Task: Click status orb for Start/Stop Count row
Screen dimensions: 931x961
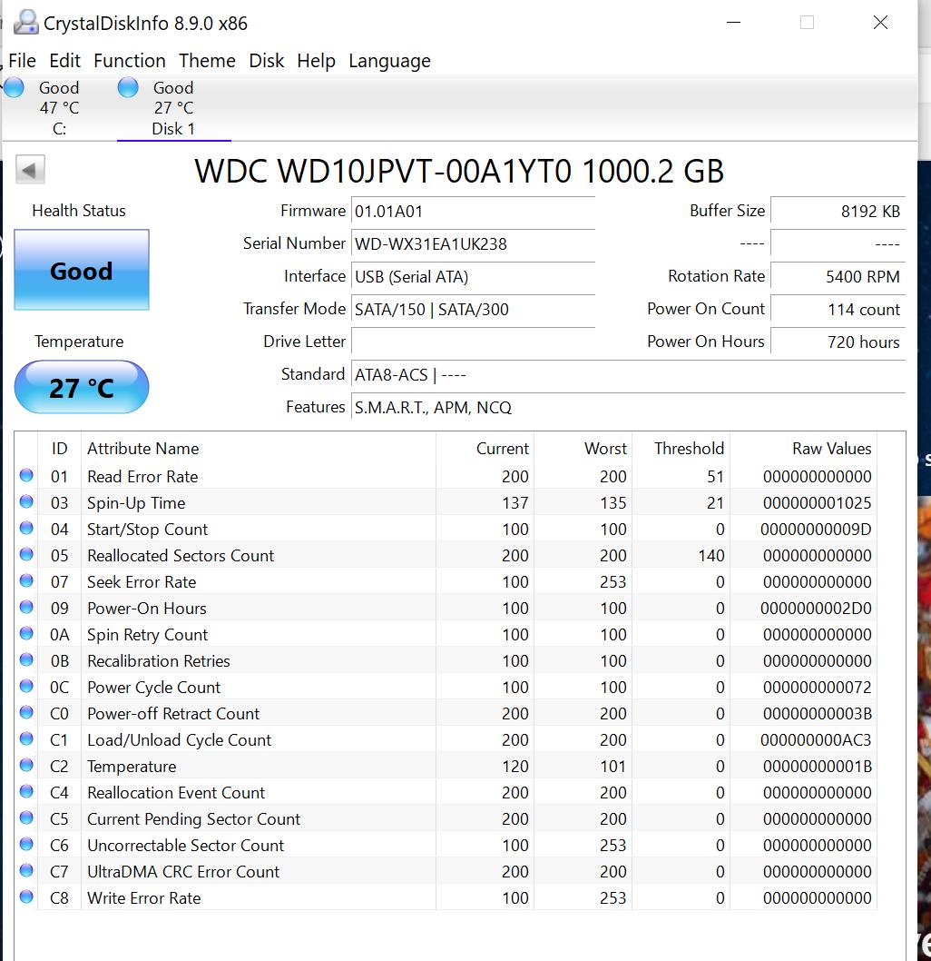Action: click(x=26, y=529)
